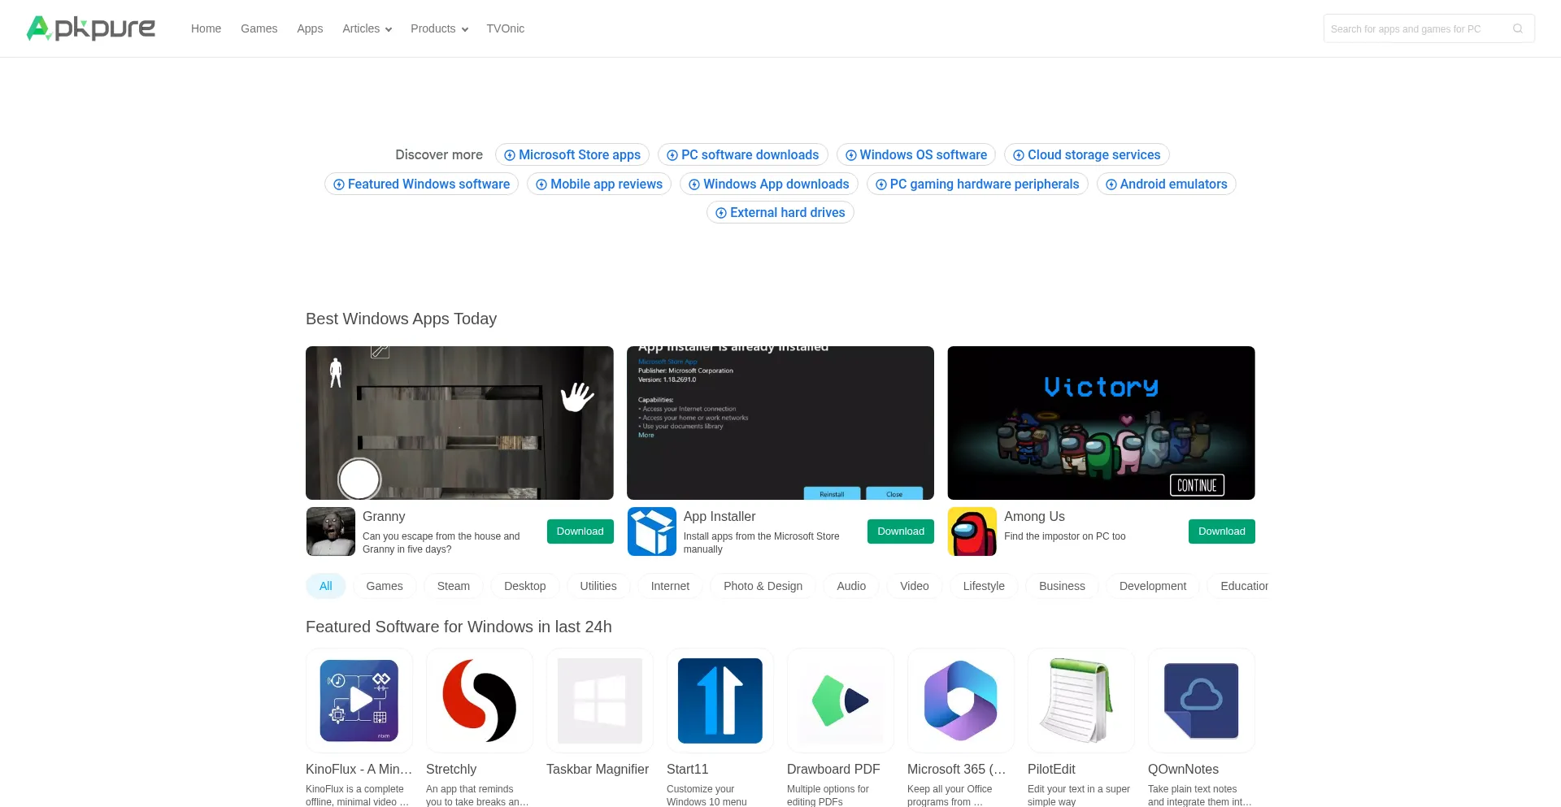Select the Development category filter

[x=1152, y=586]
